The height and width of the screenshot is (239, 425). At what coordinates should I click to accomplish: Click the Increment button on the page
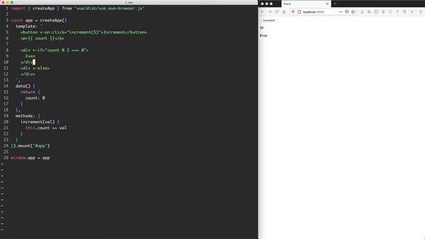pos(268,21)
